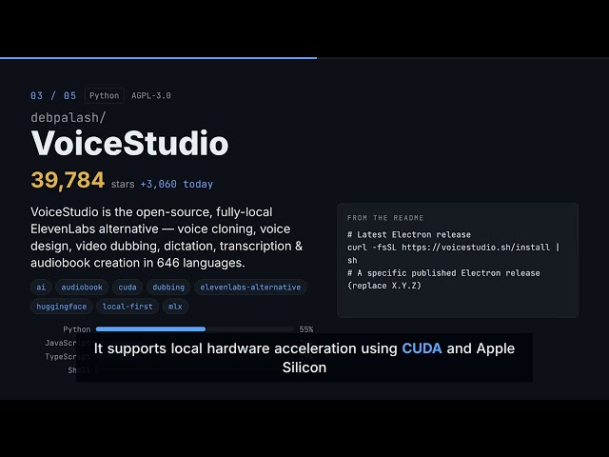Open the 'huggingface' topic tag
This screenshot has height=457, width=609.
(61, 307)
